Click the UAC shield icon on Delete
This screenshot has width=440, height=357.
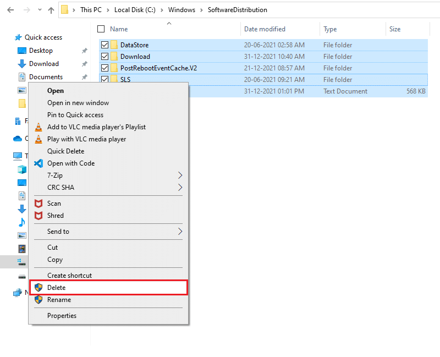pos(38,287)
